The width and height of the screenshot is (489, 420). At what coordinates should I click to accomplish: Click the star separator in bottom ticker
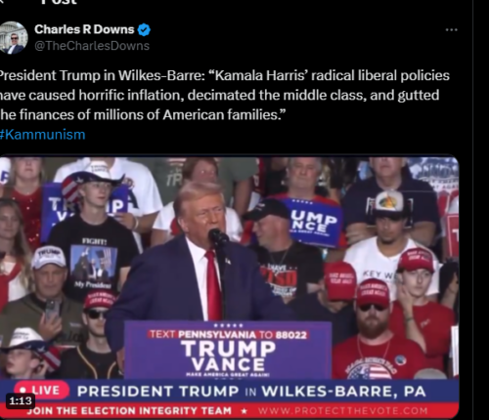[244, 411]
